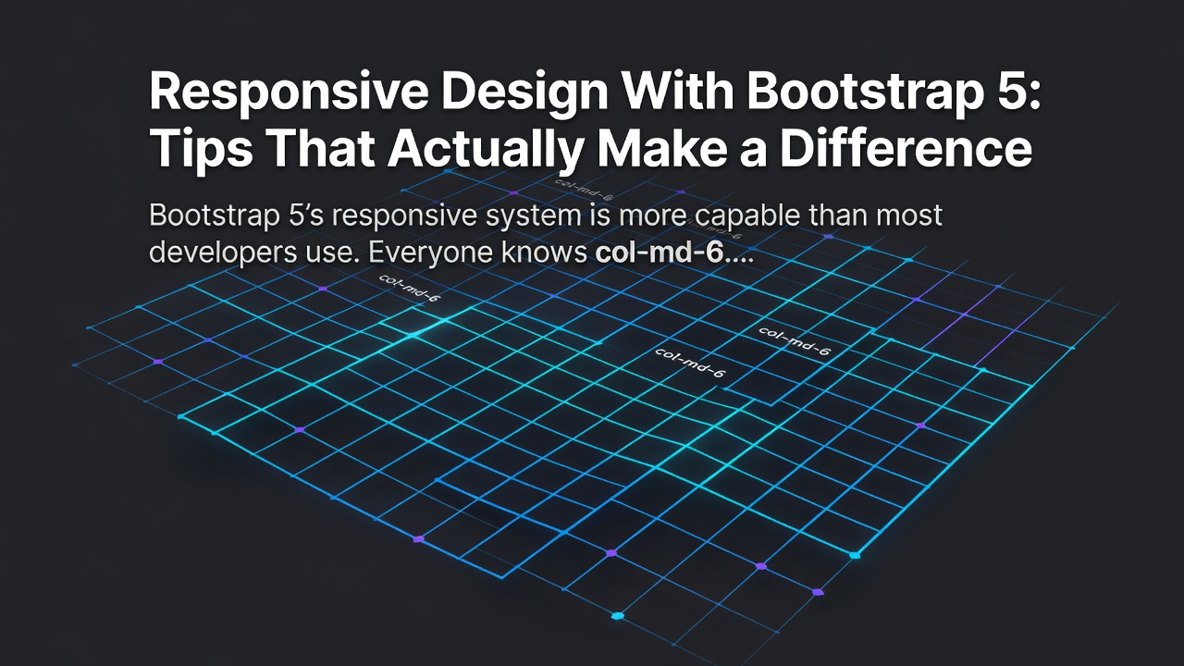This screenshot has width=1184, height=666.
Task: Click the bold "col-md-6" in the description
Action: 660,253
